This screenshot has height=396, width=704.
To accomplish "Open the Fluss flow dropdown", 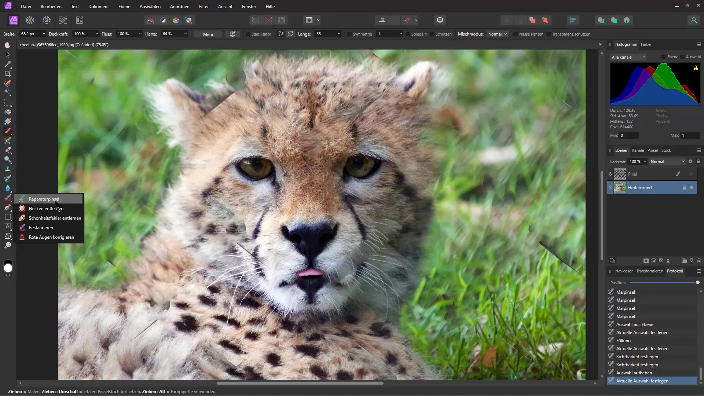I will [140, 34].
